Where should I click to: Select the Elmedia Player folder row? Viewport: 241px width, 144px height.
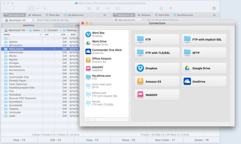click(x=40, y=81)
